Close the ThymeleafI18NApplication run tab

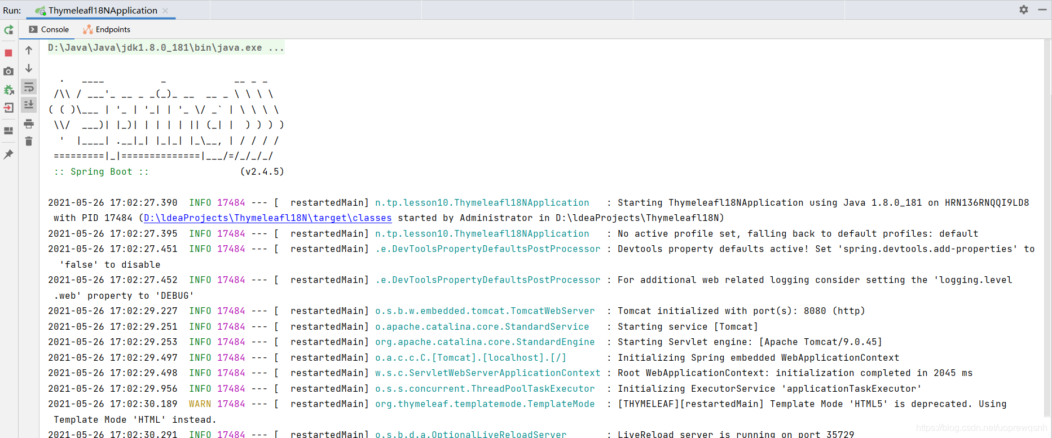point(165,11)
